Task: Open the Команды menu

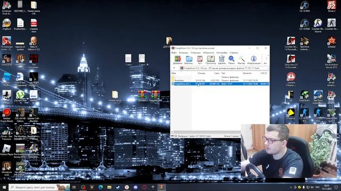Action: 183,53
